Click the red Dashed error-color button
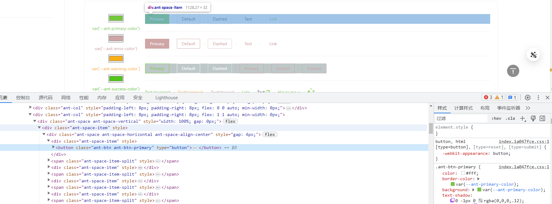The height and width of the screenshot is (204, 552). point(220,44)
